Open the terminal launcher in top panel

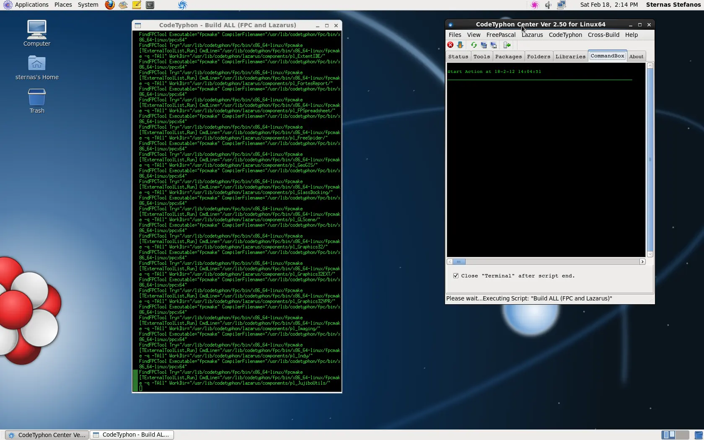pyautogui.click(x=150, y=5)
